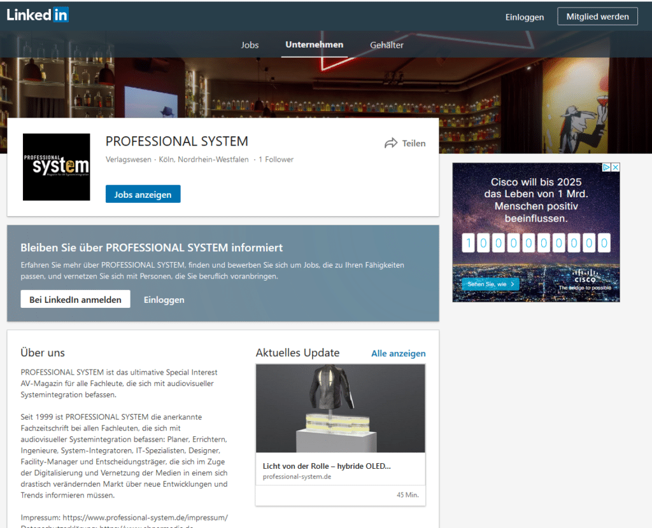Click the 'Sehen Sie, wie' ad button
The width and height of the screenshot is (652, 528).
click(x=490, y=284)
